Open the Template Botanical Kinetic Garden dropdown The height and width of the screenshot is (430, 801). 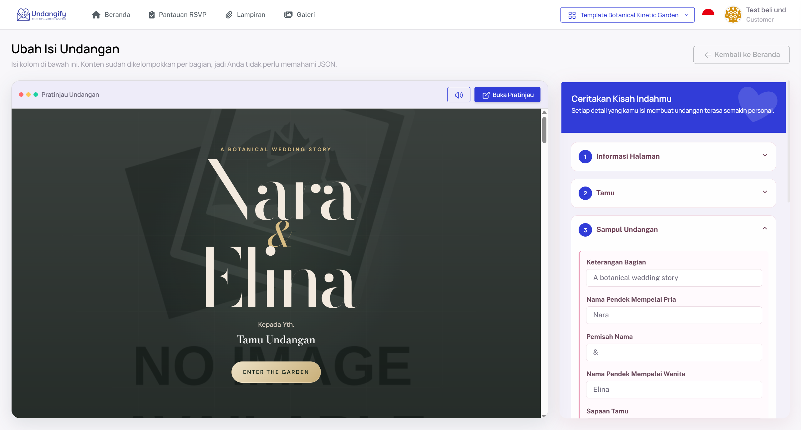pyautogui.click(x=627, y=15)
